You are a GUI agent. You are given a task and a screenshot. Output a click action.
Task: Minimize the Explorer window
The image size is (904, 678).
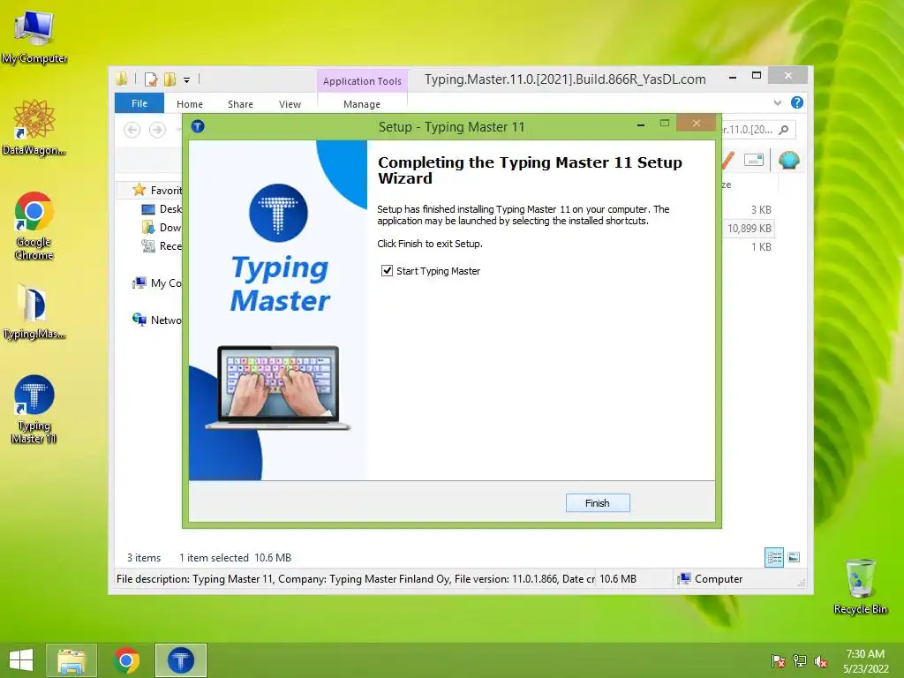click(732, 76)
